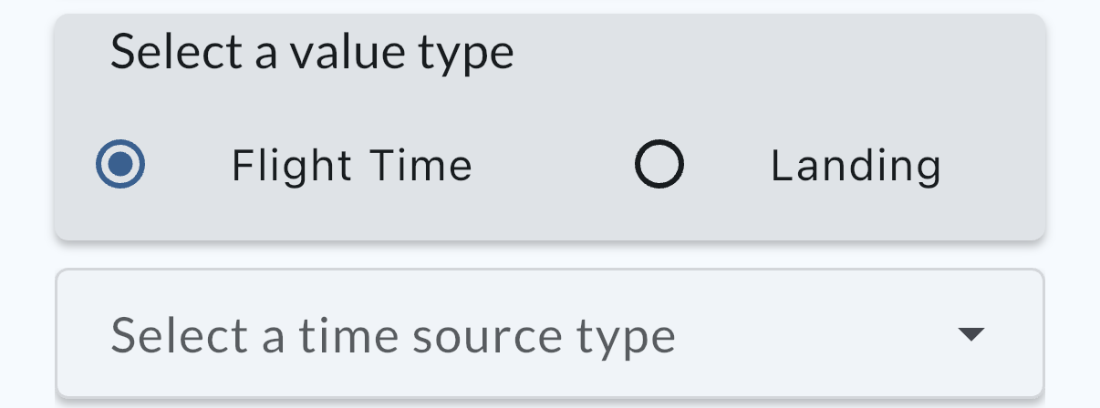Click the "Landing" label text

click(856, 166)
